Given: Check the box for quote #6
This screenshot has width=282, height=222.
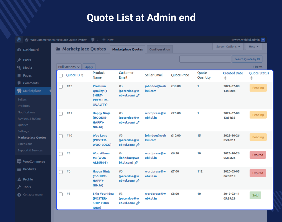Looking at the screenshot, I should point(61,172).
